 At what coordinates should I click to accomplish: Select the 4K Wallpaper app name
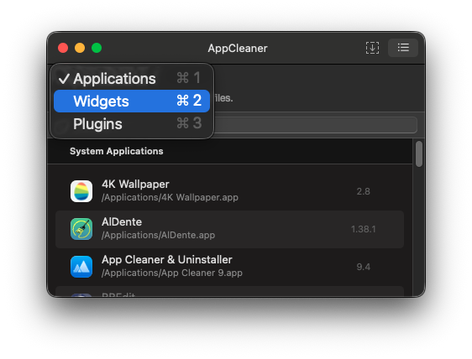pyautogui.click(x=135, y=184)
